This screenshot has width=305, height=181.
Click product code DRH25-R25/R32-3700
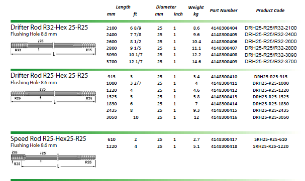[x=270, y=62]
